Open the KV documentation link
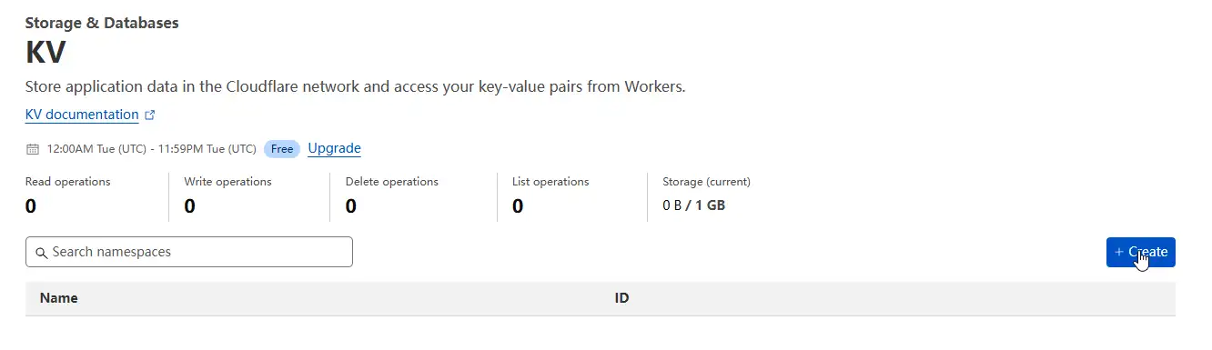Screen dimensions: 1212x350 point(82,115)
